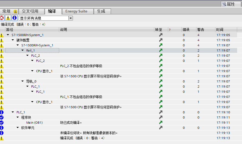This screenshot has width=242, height=144.
Task: Click warning icon on final 编译完成 row
Action: (x=2, y=138)
